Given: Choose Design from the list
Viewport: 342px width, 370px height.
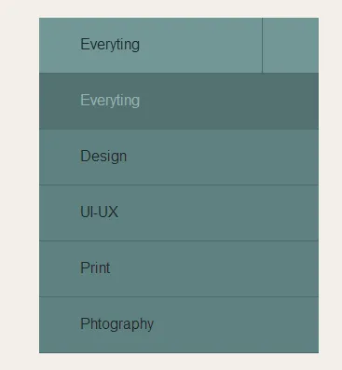Looking at the screenshot, I should coord(179,157).
